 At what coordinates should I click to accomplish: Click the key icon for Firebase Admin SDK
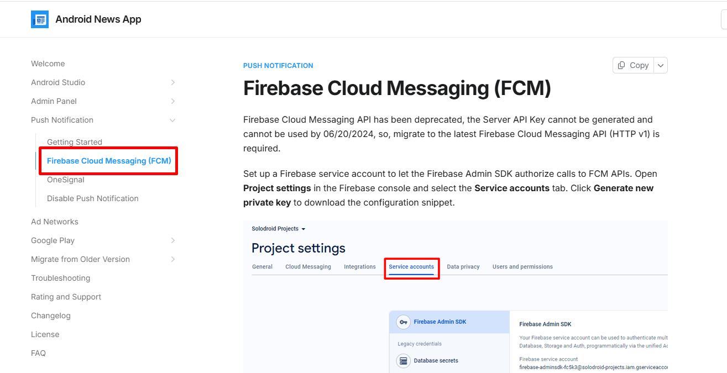pos(404,322)
